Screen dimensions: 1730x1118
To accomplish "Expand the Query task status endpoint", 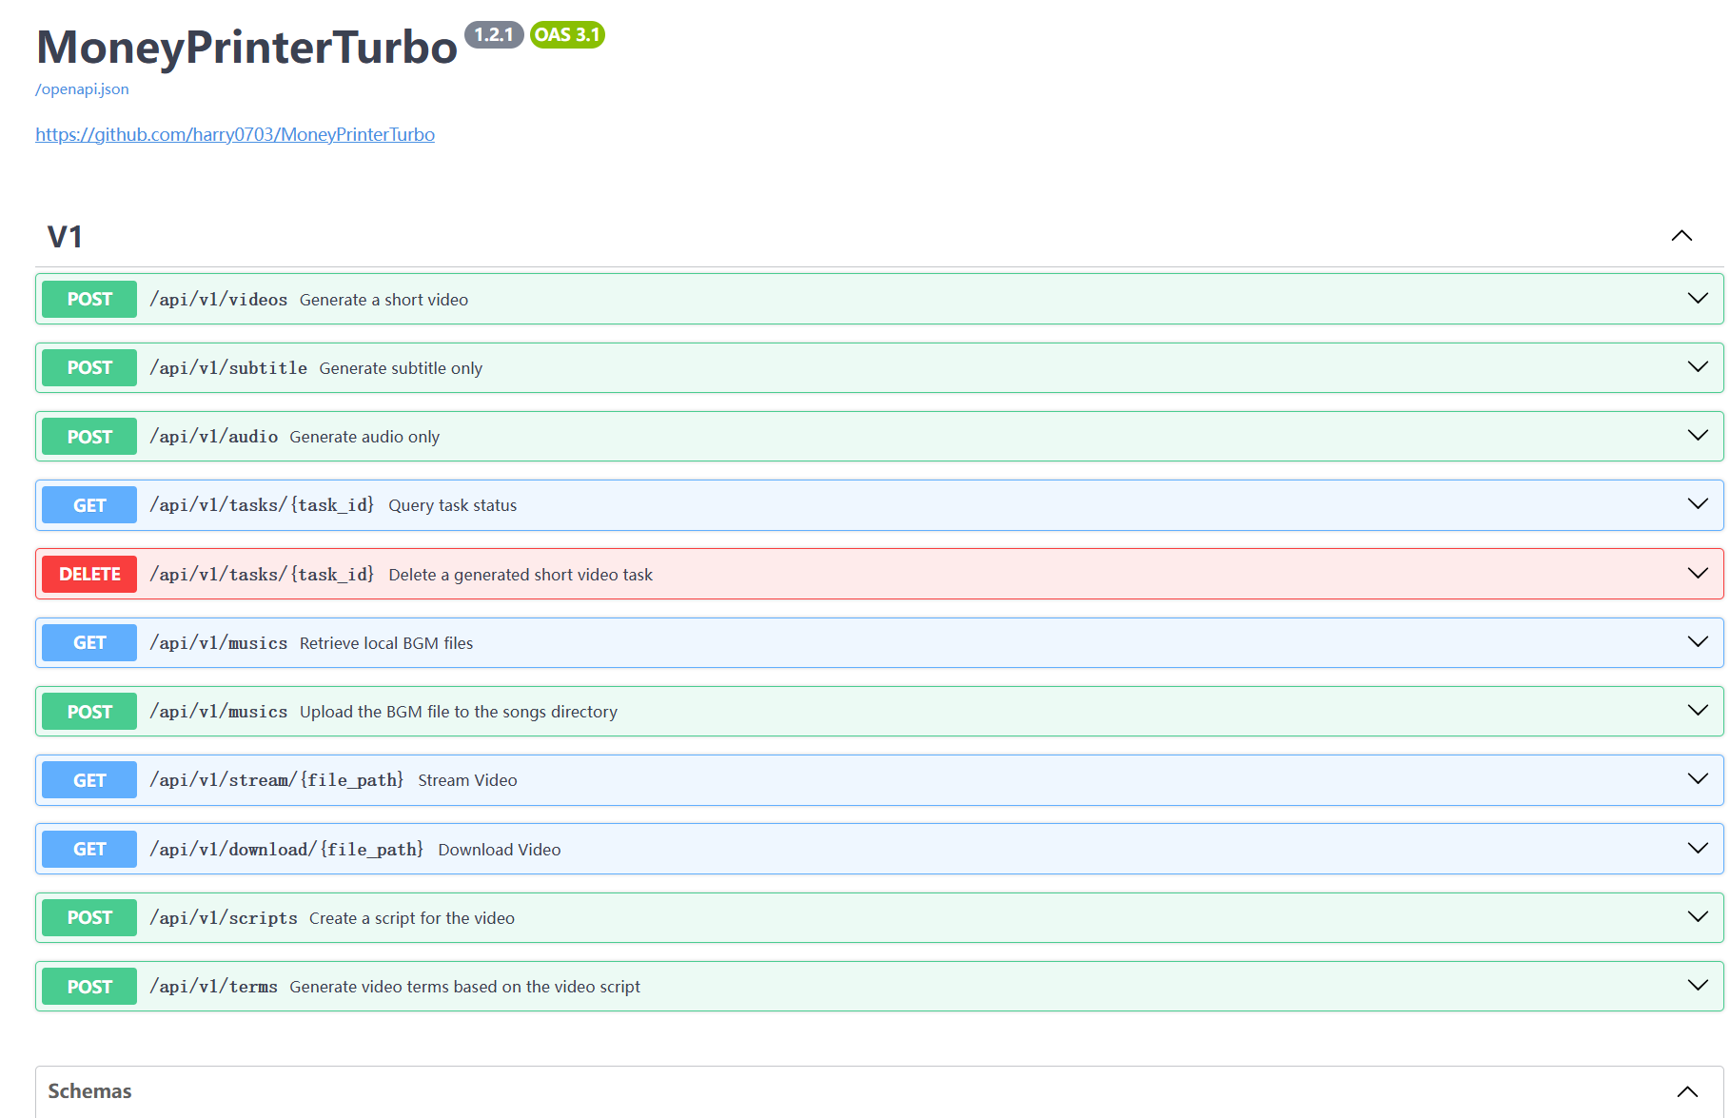I will click(1698, 504).
